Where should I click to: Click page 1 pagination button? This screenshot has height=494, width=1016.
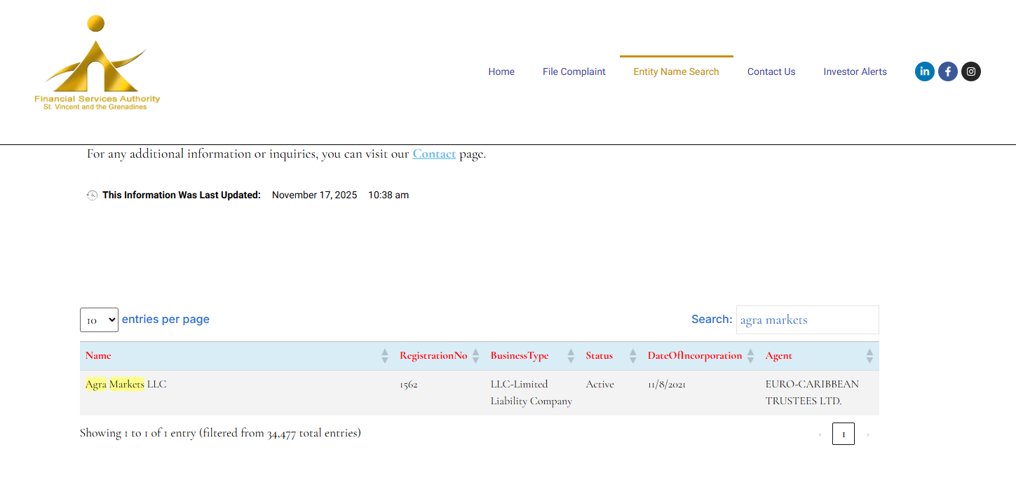coord(843,434)
